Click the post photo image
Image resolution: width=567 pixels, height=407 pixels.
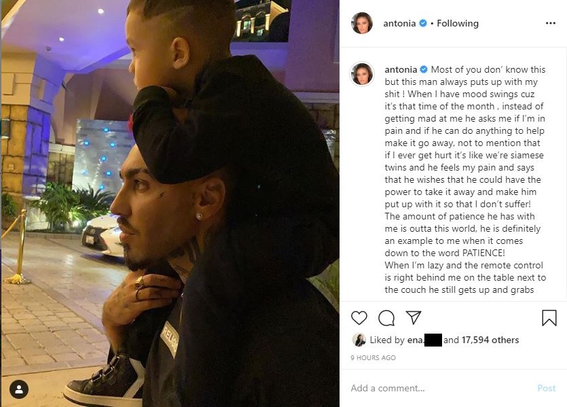[x=170, y=203]
